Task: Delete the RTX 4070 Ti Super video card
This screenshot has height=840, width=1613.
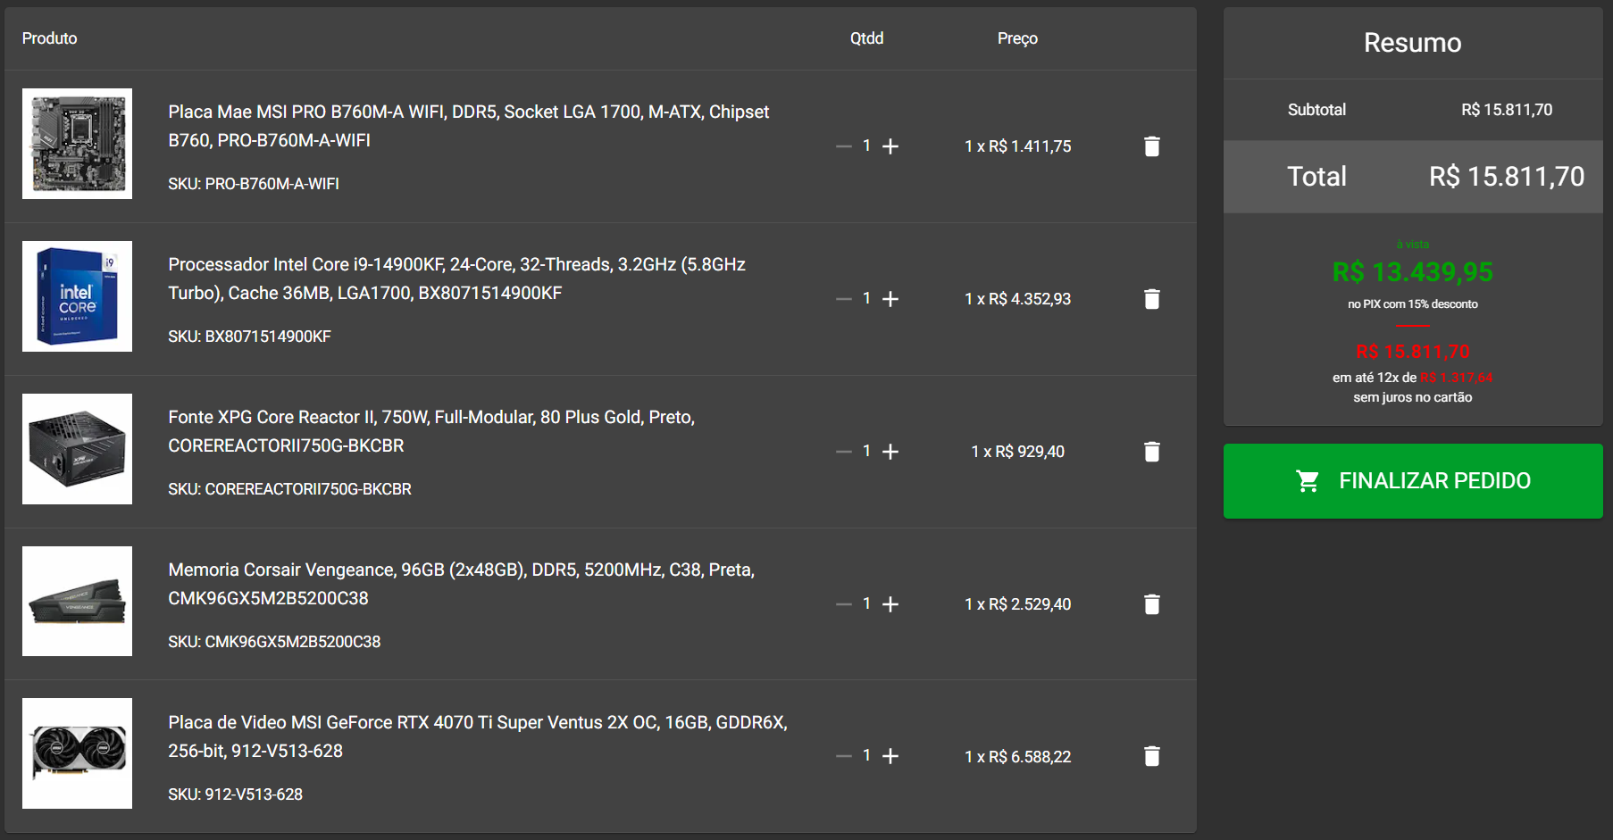Action: (1151, 756)
